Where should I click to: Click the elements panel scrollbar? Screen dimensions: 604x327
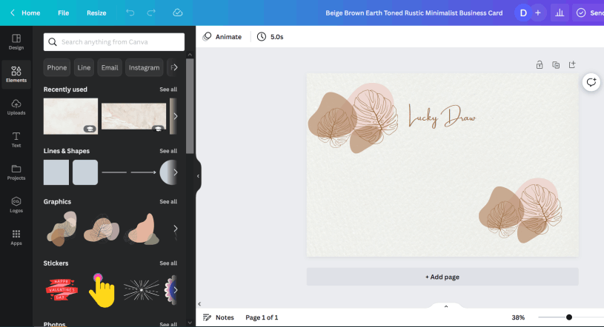click(x=190, y=106)
